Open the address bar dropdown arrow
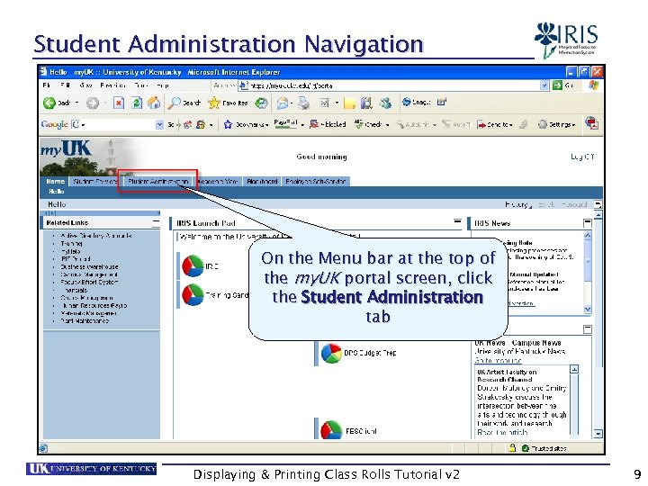This screenshot has width=648, height=486. coord(544,85)
